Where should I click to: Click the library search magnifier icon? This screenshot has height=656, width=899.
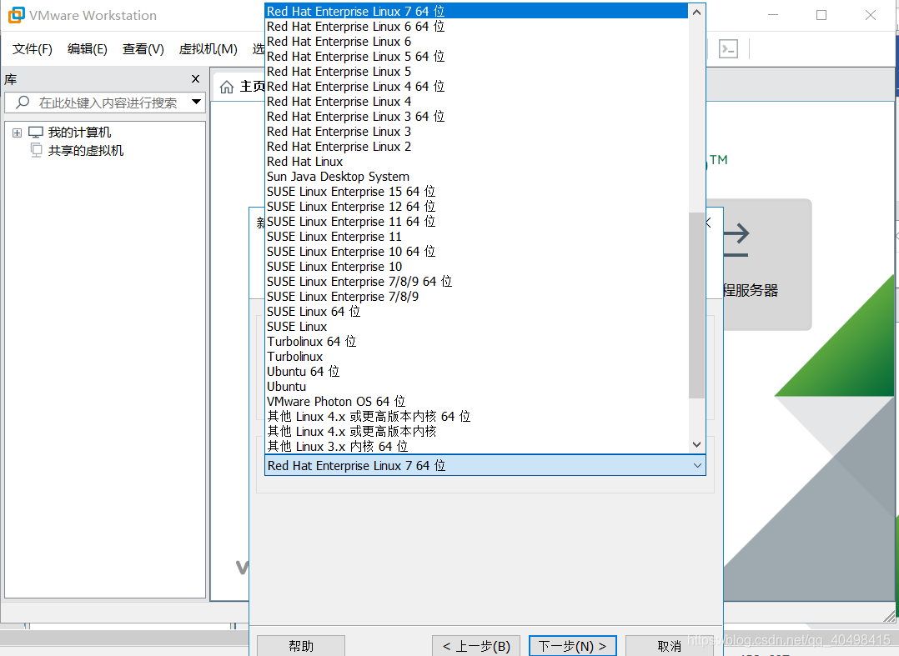[x=23, y=103]
